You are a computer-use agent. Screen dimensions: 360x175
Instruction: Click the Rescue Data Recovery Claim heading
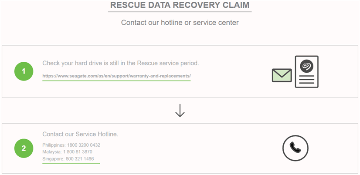point(180,5)
